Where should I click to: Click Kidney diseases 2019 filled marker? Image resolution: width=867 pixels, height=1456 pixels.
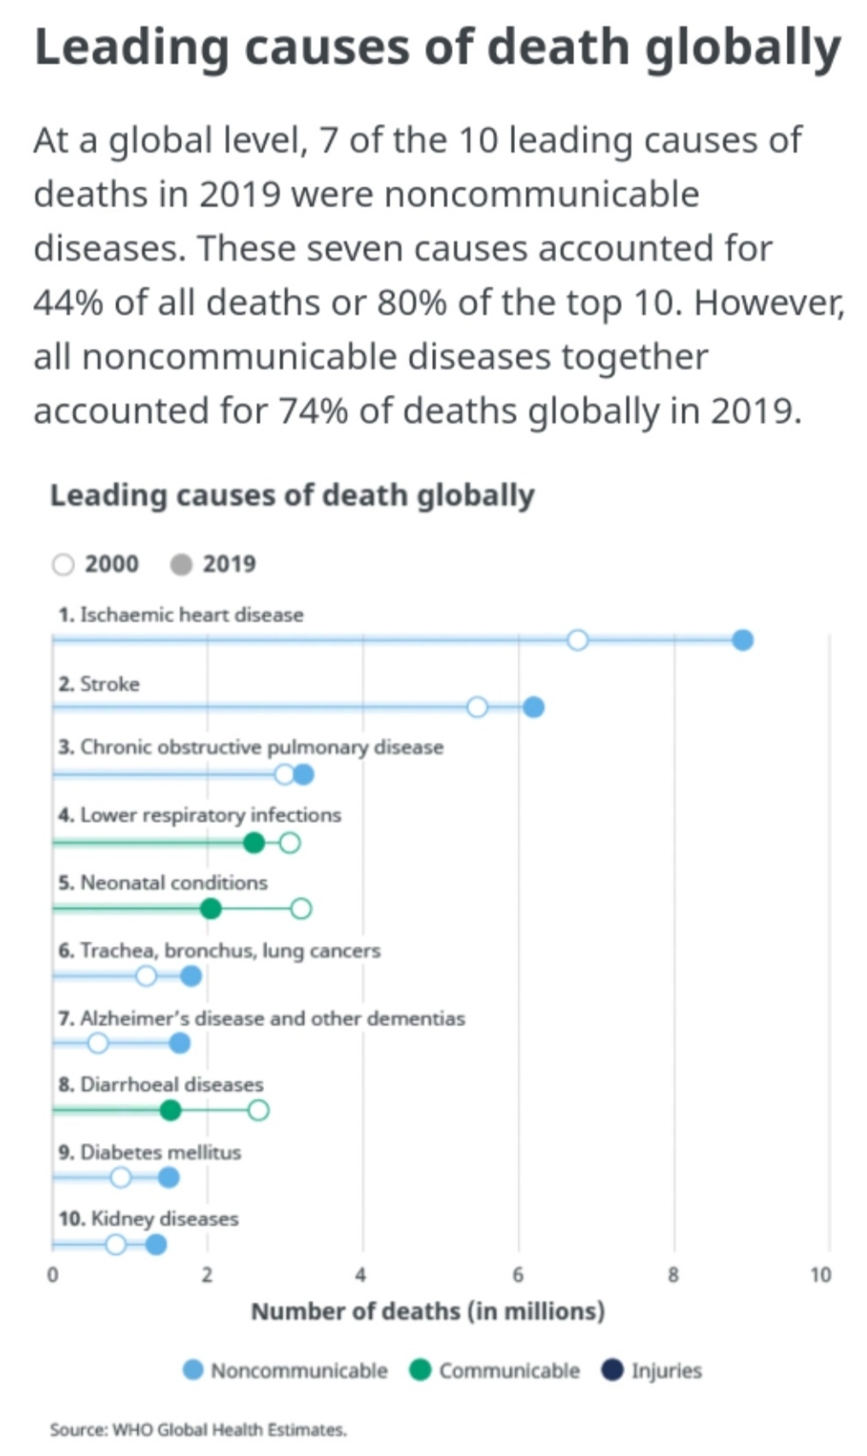click(155, 1244)
